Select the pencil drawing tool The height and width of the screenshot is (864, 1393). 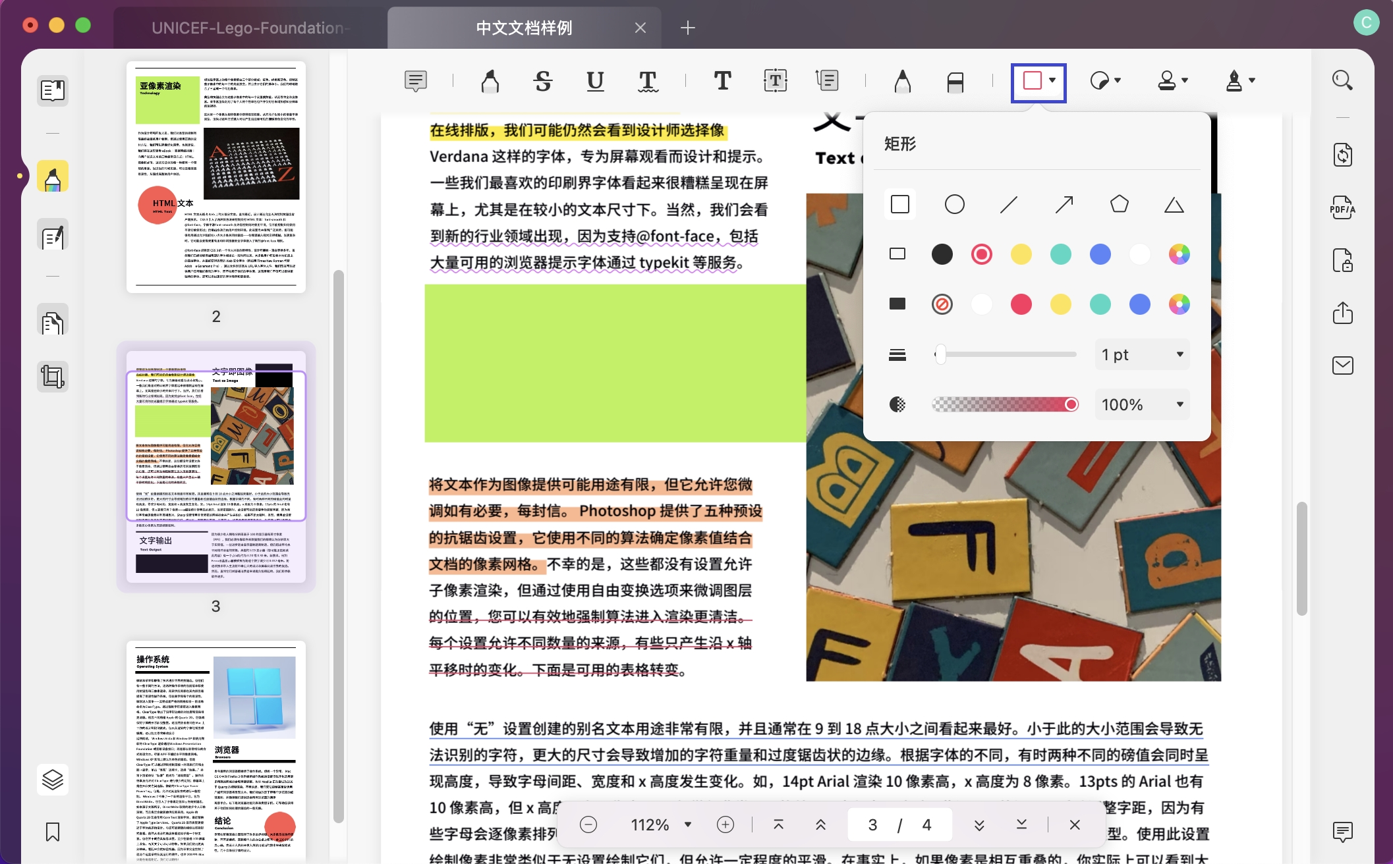(x=903, y=81)
